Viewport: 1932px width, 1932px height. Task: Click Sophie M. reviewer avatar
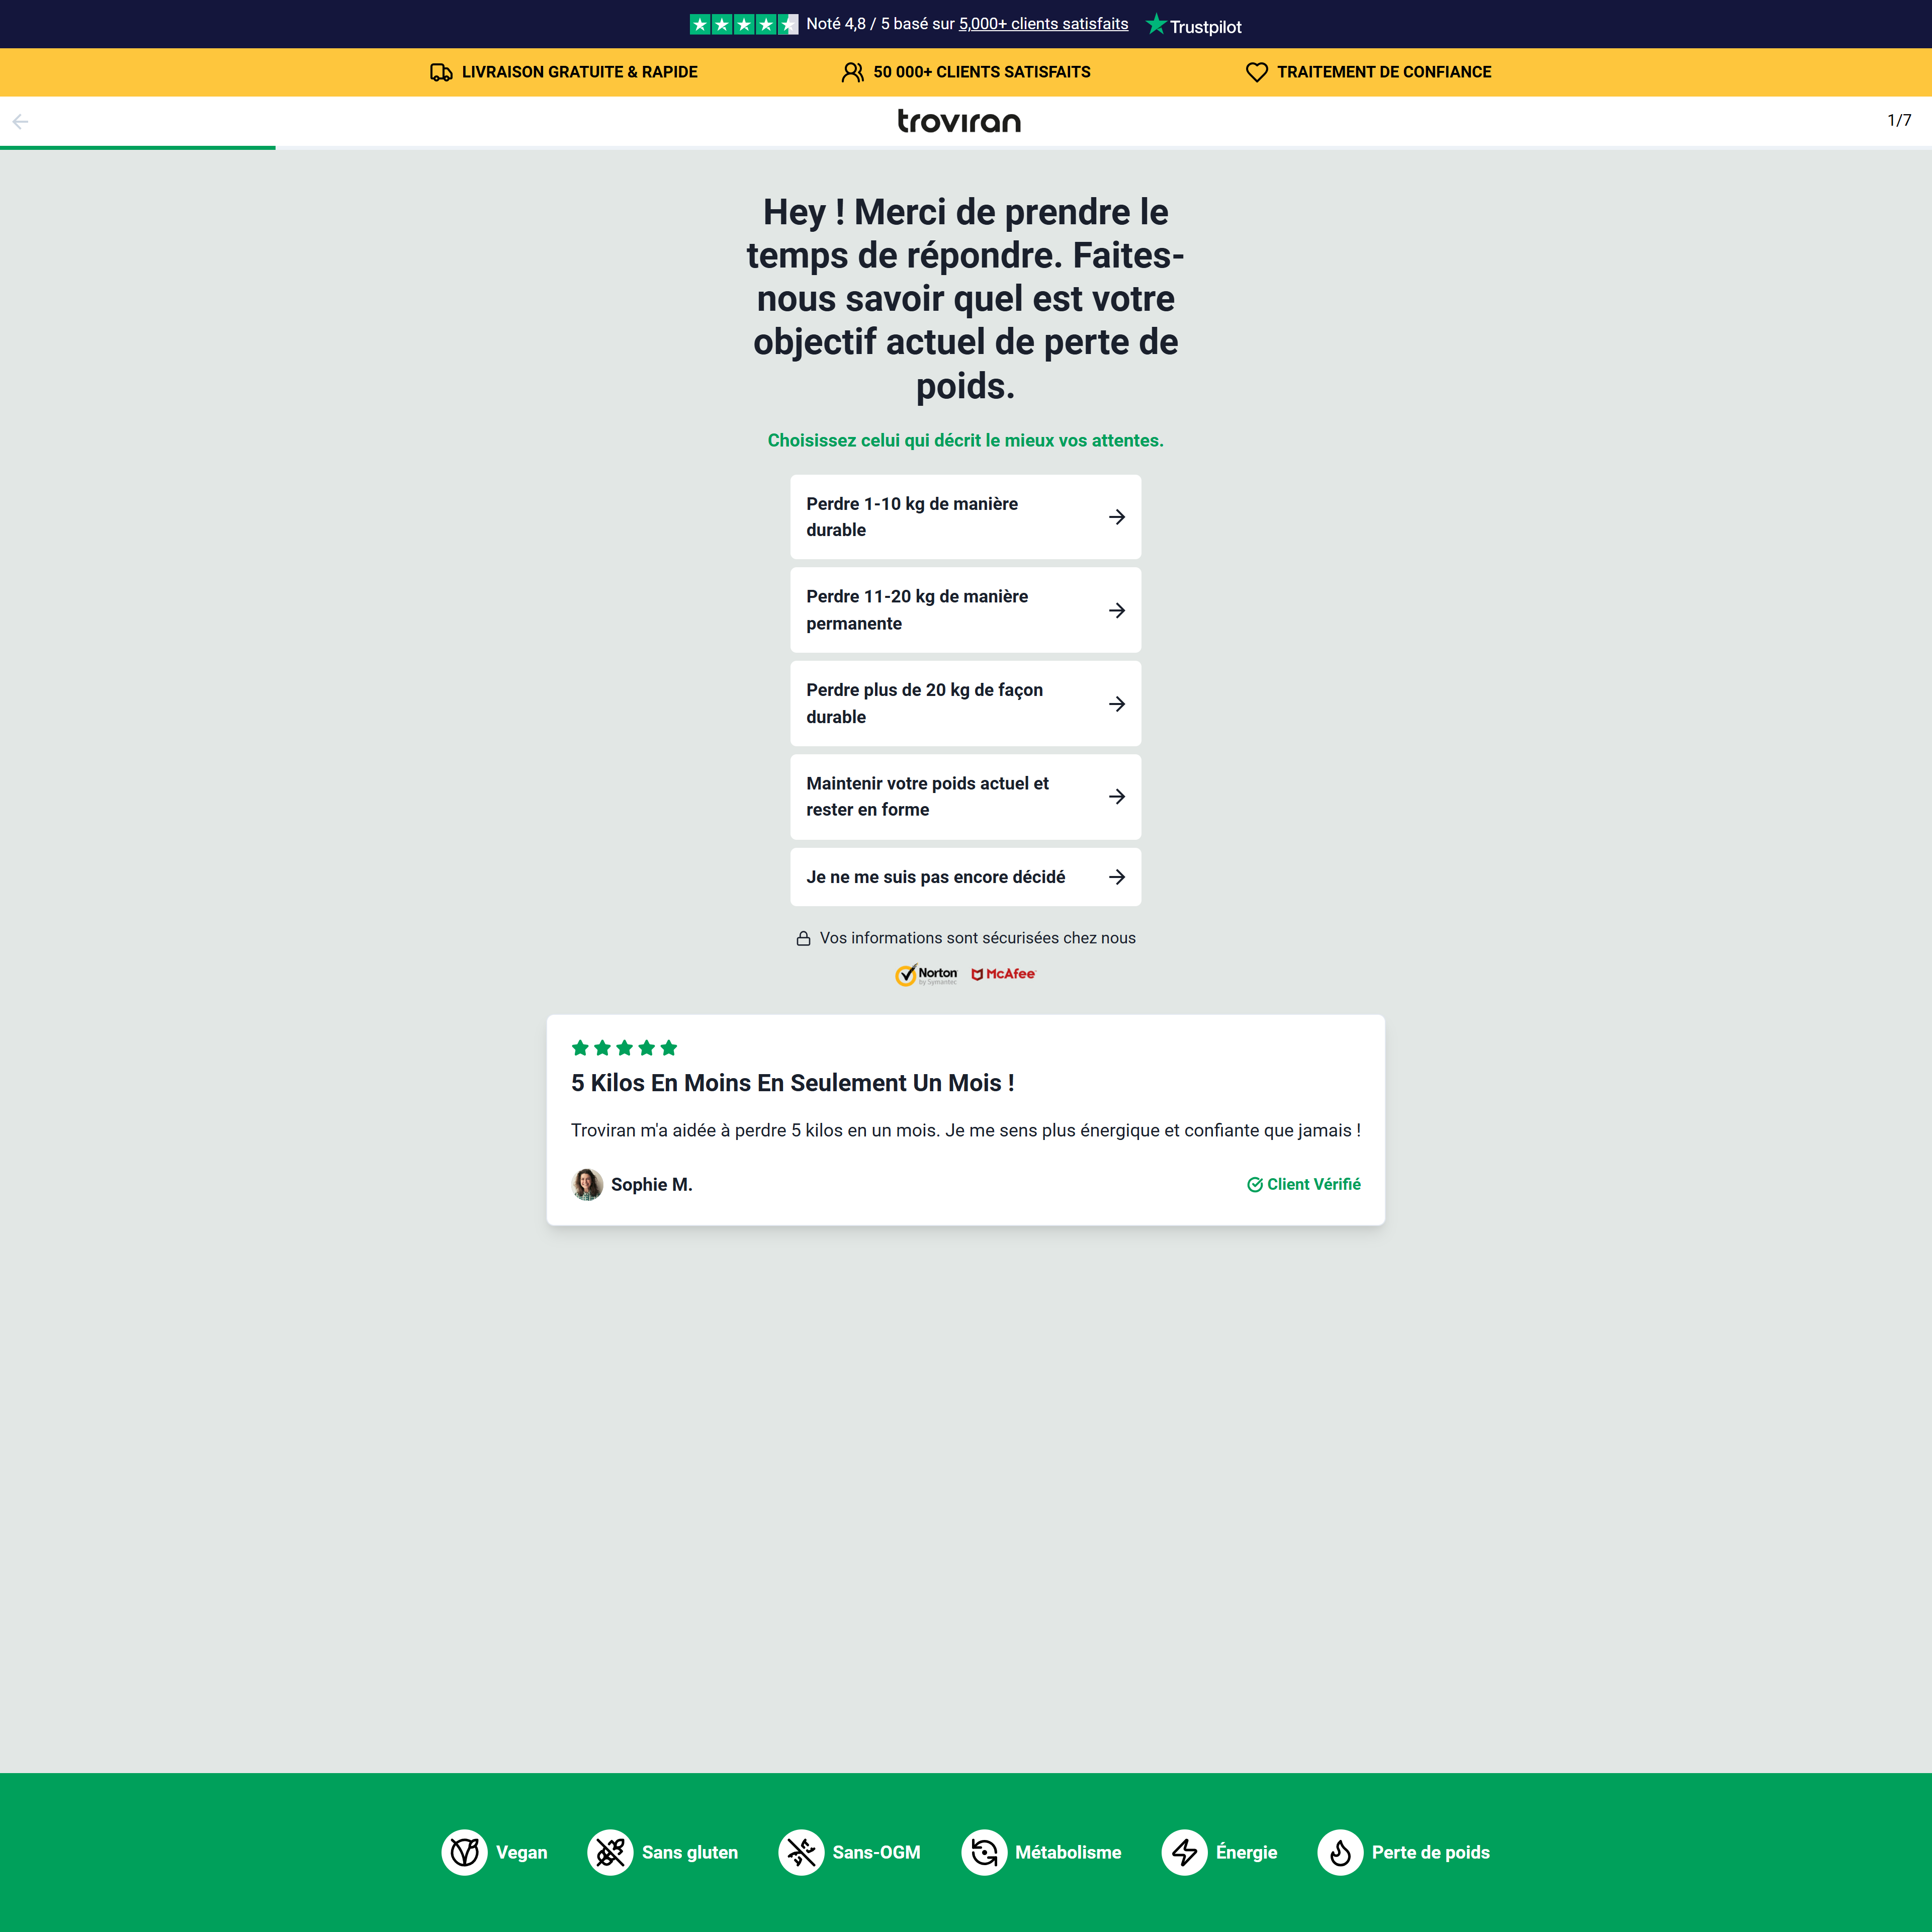pyautogui.click(x=587, y=1184)
